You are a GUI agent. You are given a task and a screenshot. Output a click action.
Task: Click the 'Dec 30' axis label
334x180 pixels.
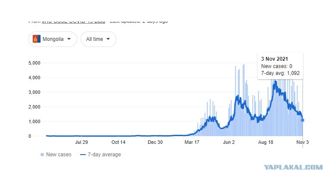(155, 142)
